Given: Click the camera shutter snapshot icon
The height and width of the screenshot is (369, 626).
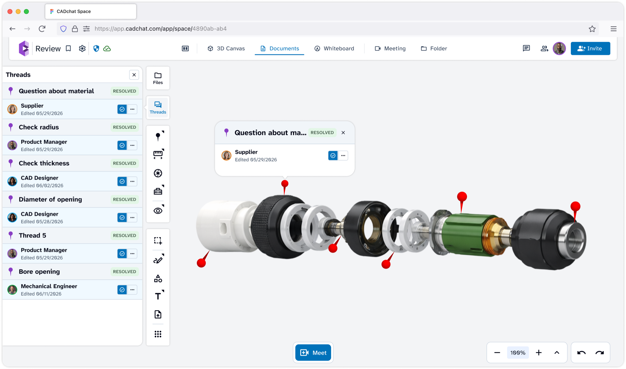Looking at the screenshot, I should [x=158, y=173].
